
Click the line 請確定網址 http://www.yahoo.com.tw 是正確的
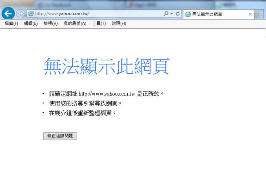[x=106, y=94]
